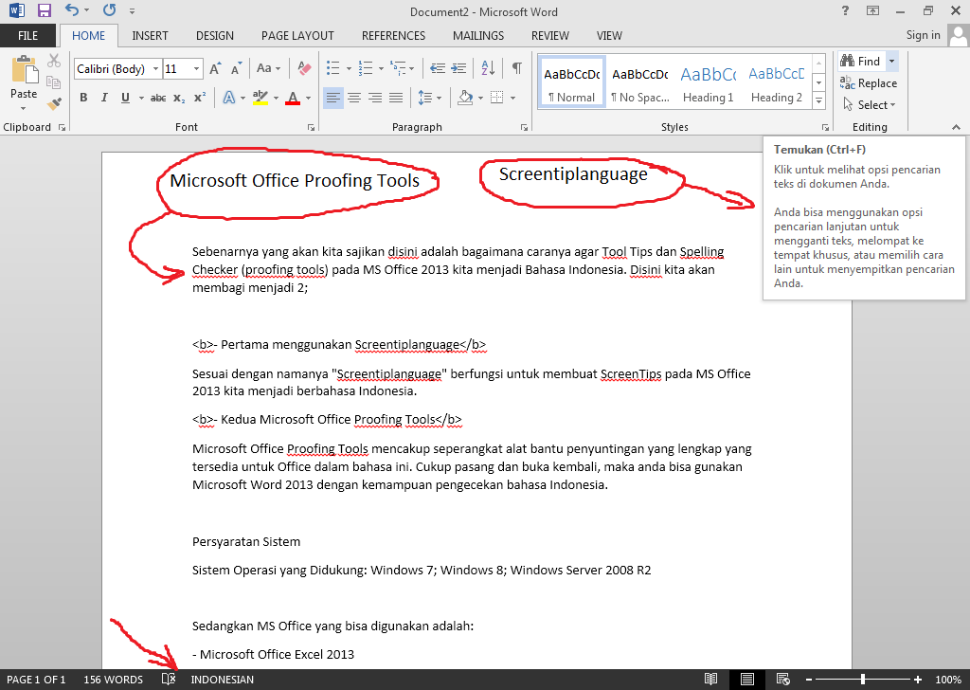Toggle underline formatting
Viewport: 970px width, 690px height.
pyautogui.click(x=123, y=98)
